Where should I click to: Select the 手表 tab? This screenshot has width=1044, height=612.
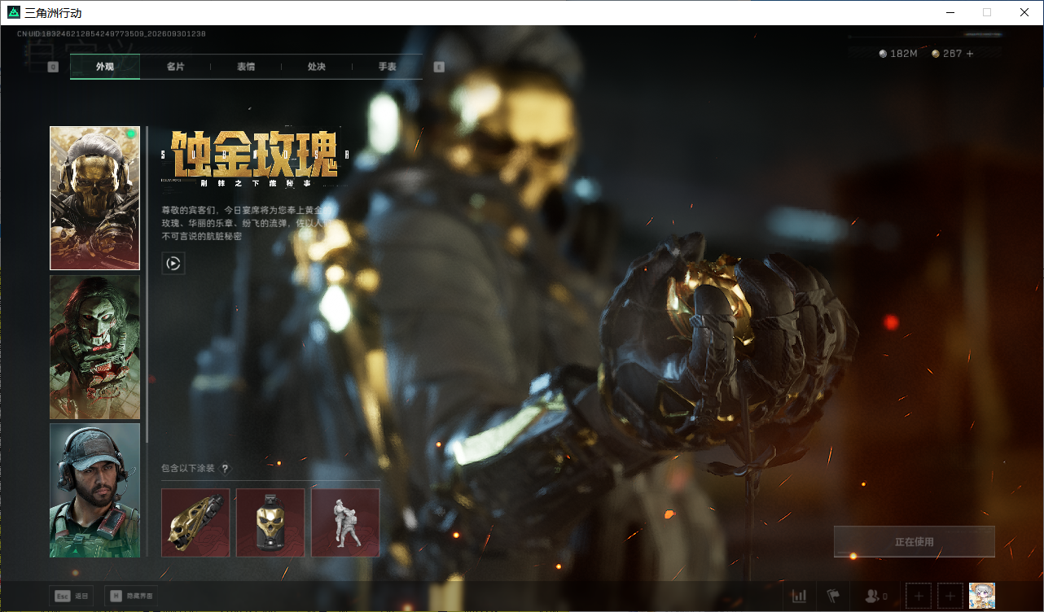[x=387, y=67]
